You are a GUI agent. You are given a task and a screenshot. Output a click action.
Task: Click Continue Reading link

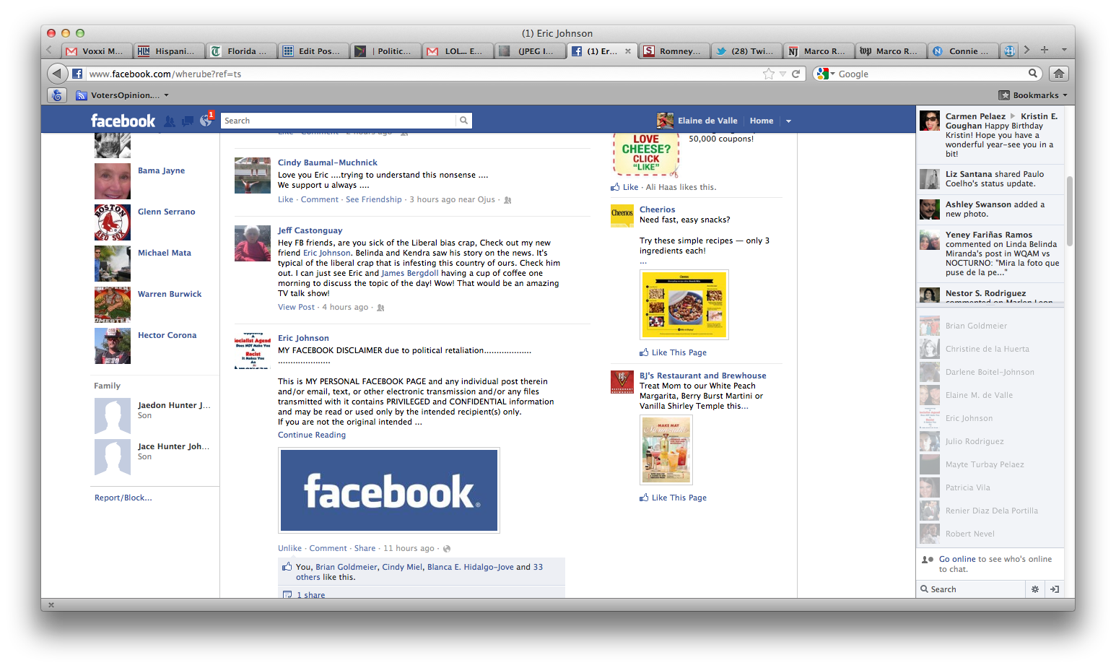[x=312, y=435]
